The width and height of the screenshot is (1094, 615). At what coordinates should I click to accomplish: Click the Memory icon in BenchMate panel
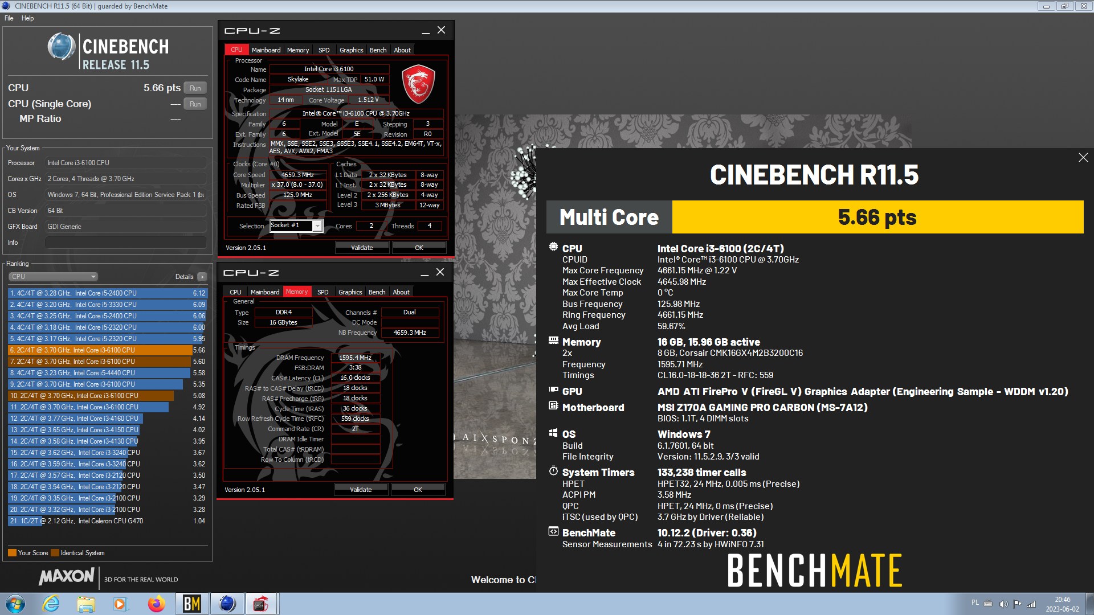pyautogui.click(x=553, y=341)
